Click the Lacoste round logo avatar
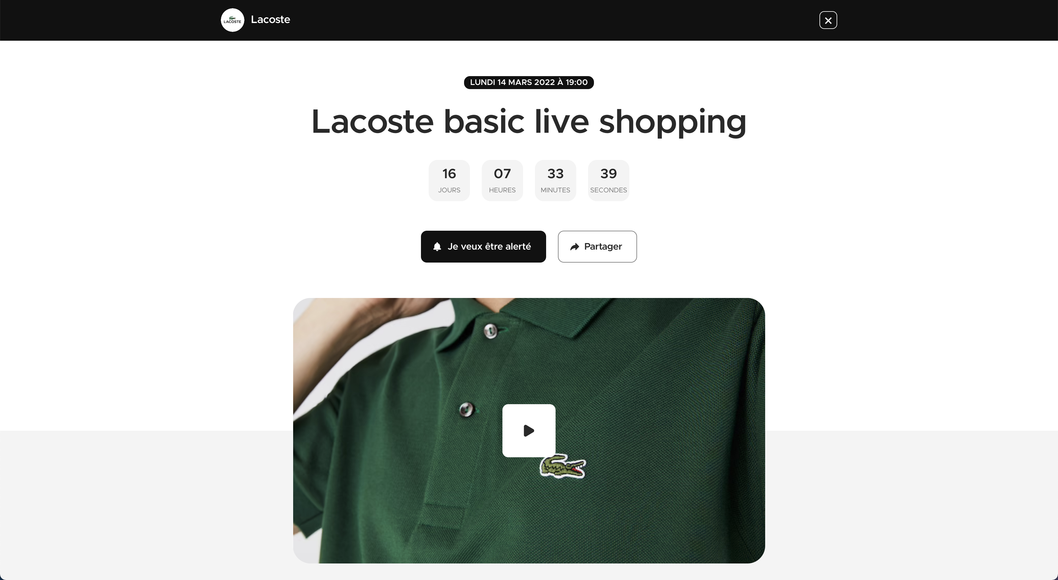The image size is (1058, 580). click(232, 20)
